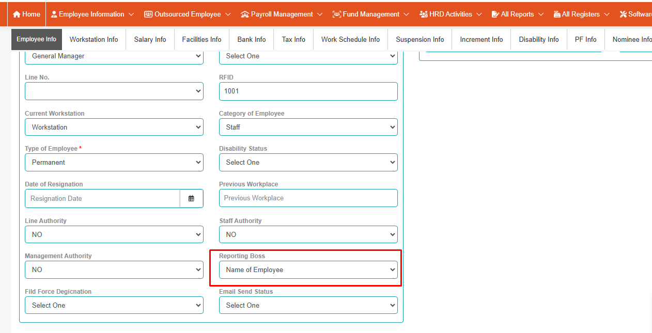This screenshot has height=333, width=652.
Task: Click the All Reports edit icon
Action: click(x=495, y=14)
